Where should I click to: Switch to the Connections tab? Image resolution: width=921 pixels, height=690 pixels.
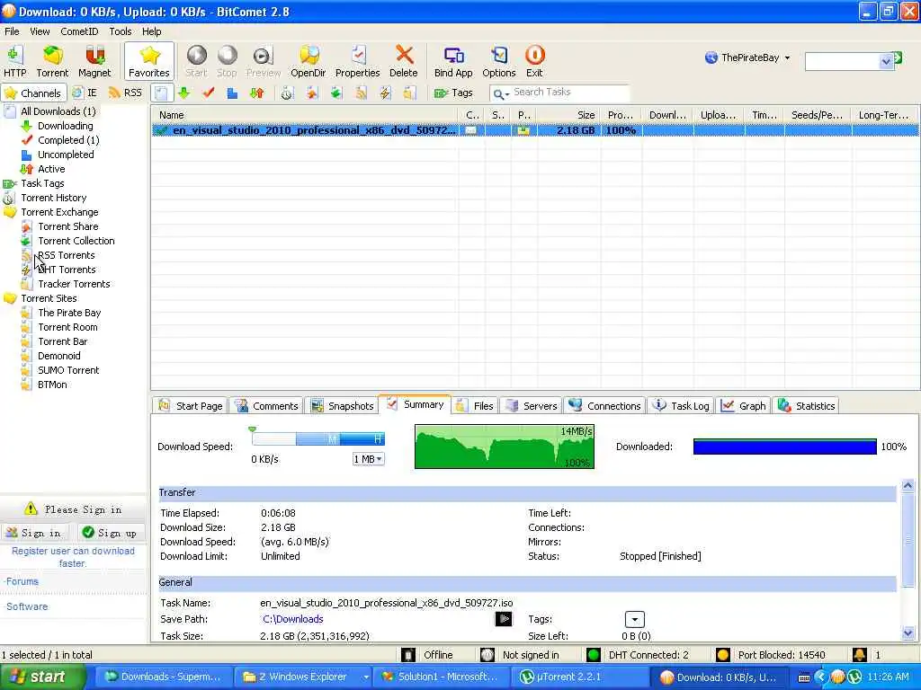(x=605, y=405)
